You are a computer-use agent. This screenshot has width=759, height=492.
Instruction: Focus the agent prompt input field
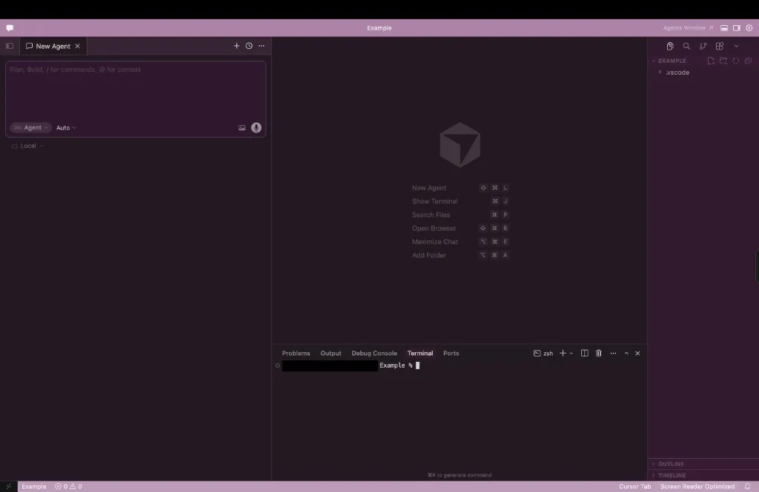(x=136, y=90)
